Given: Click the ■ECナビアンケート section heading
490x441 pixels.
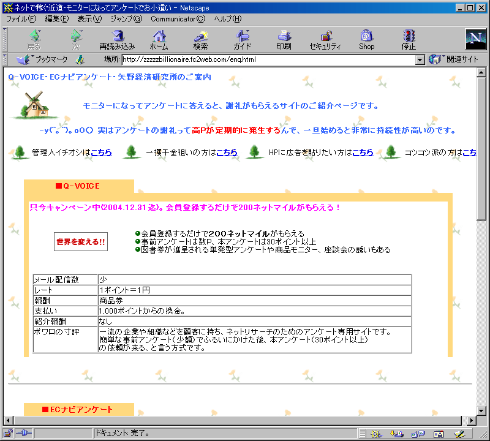Looking at the screenshot, I should point(77,409).
